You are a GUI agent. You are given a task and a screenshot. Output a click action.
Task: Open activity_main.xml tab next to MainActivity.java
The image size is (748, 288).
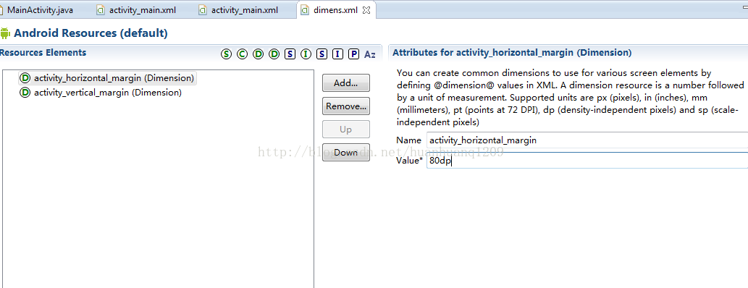143,10
